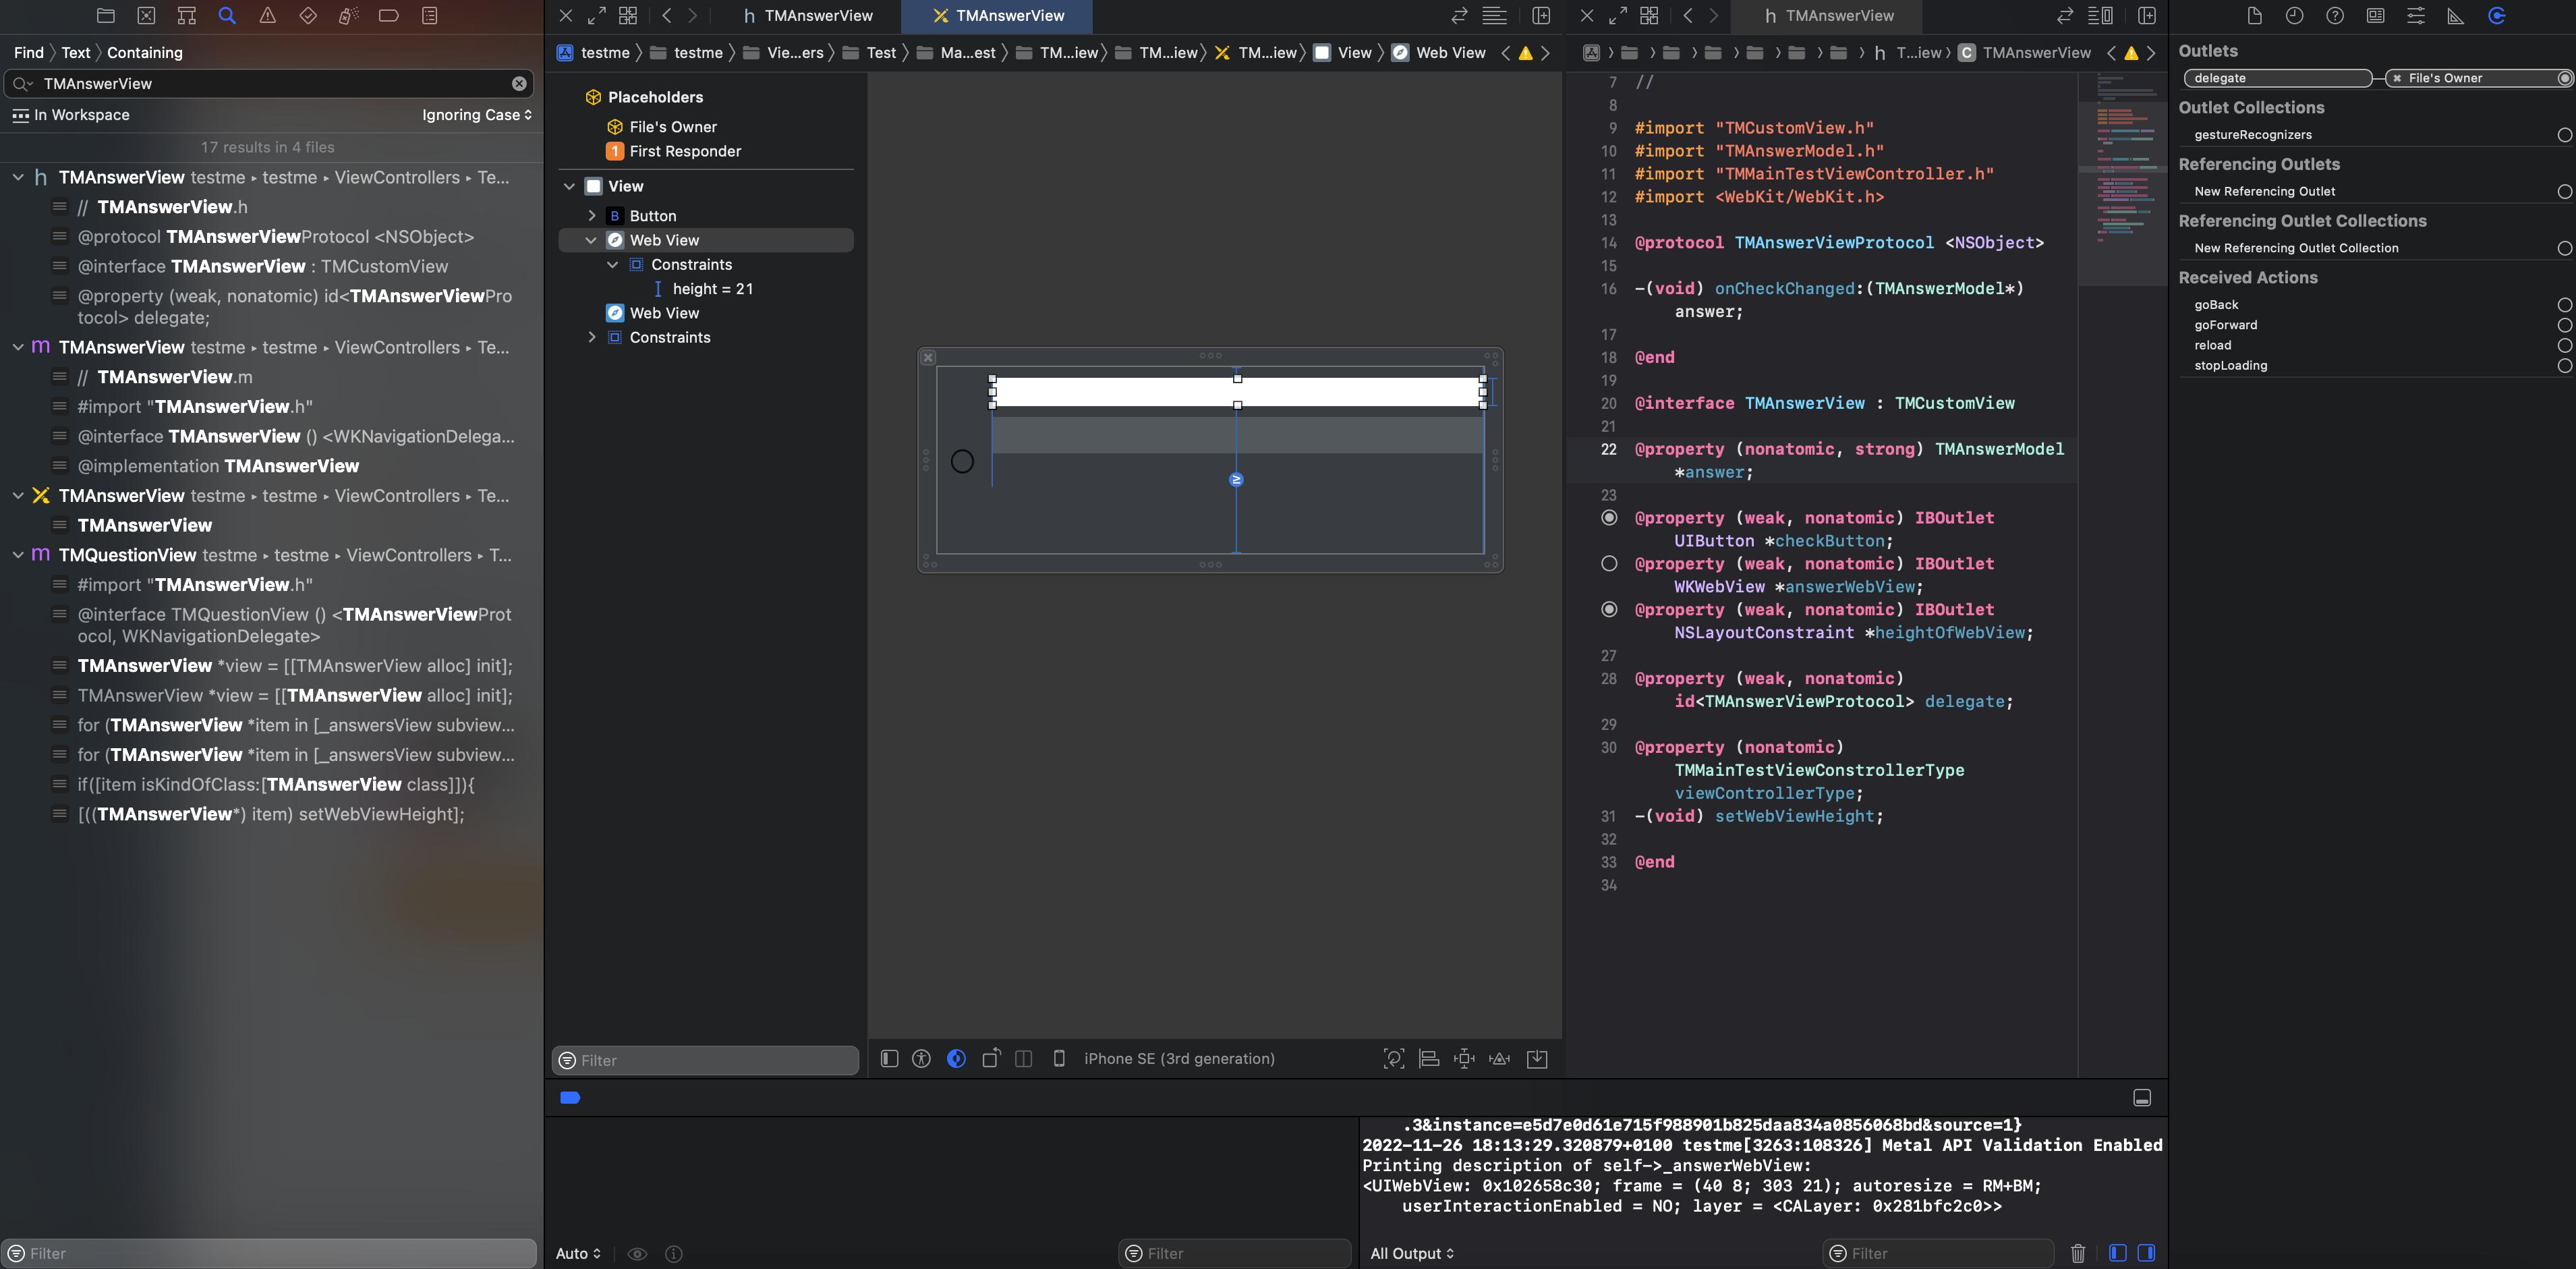2576x1269 pixels.
Task: Click the document outline Filter field
Action: (x=706, y=1061)
